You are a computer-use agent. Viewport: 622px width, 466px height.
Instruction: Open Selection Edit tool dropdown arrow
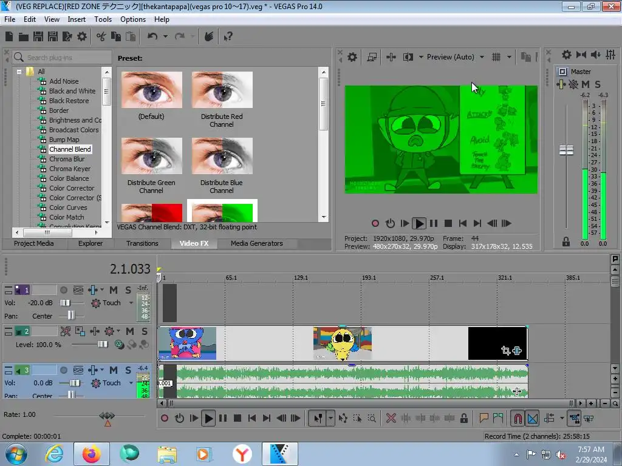(x=330, y=419)
